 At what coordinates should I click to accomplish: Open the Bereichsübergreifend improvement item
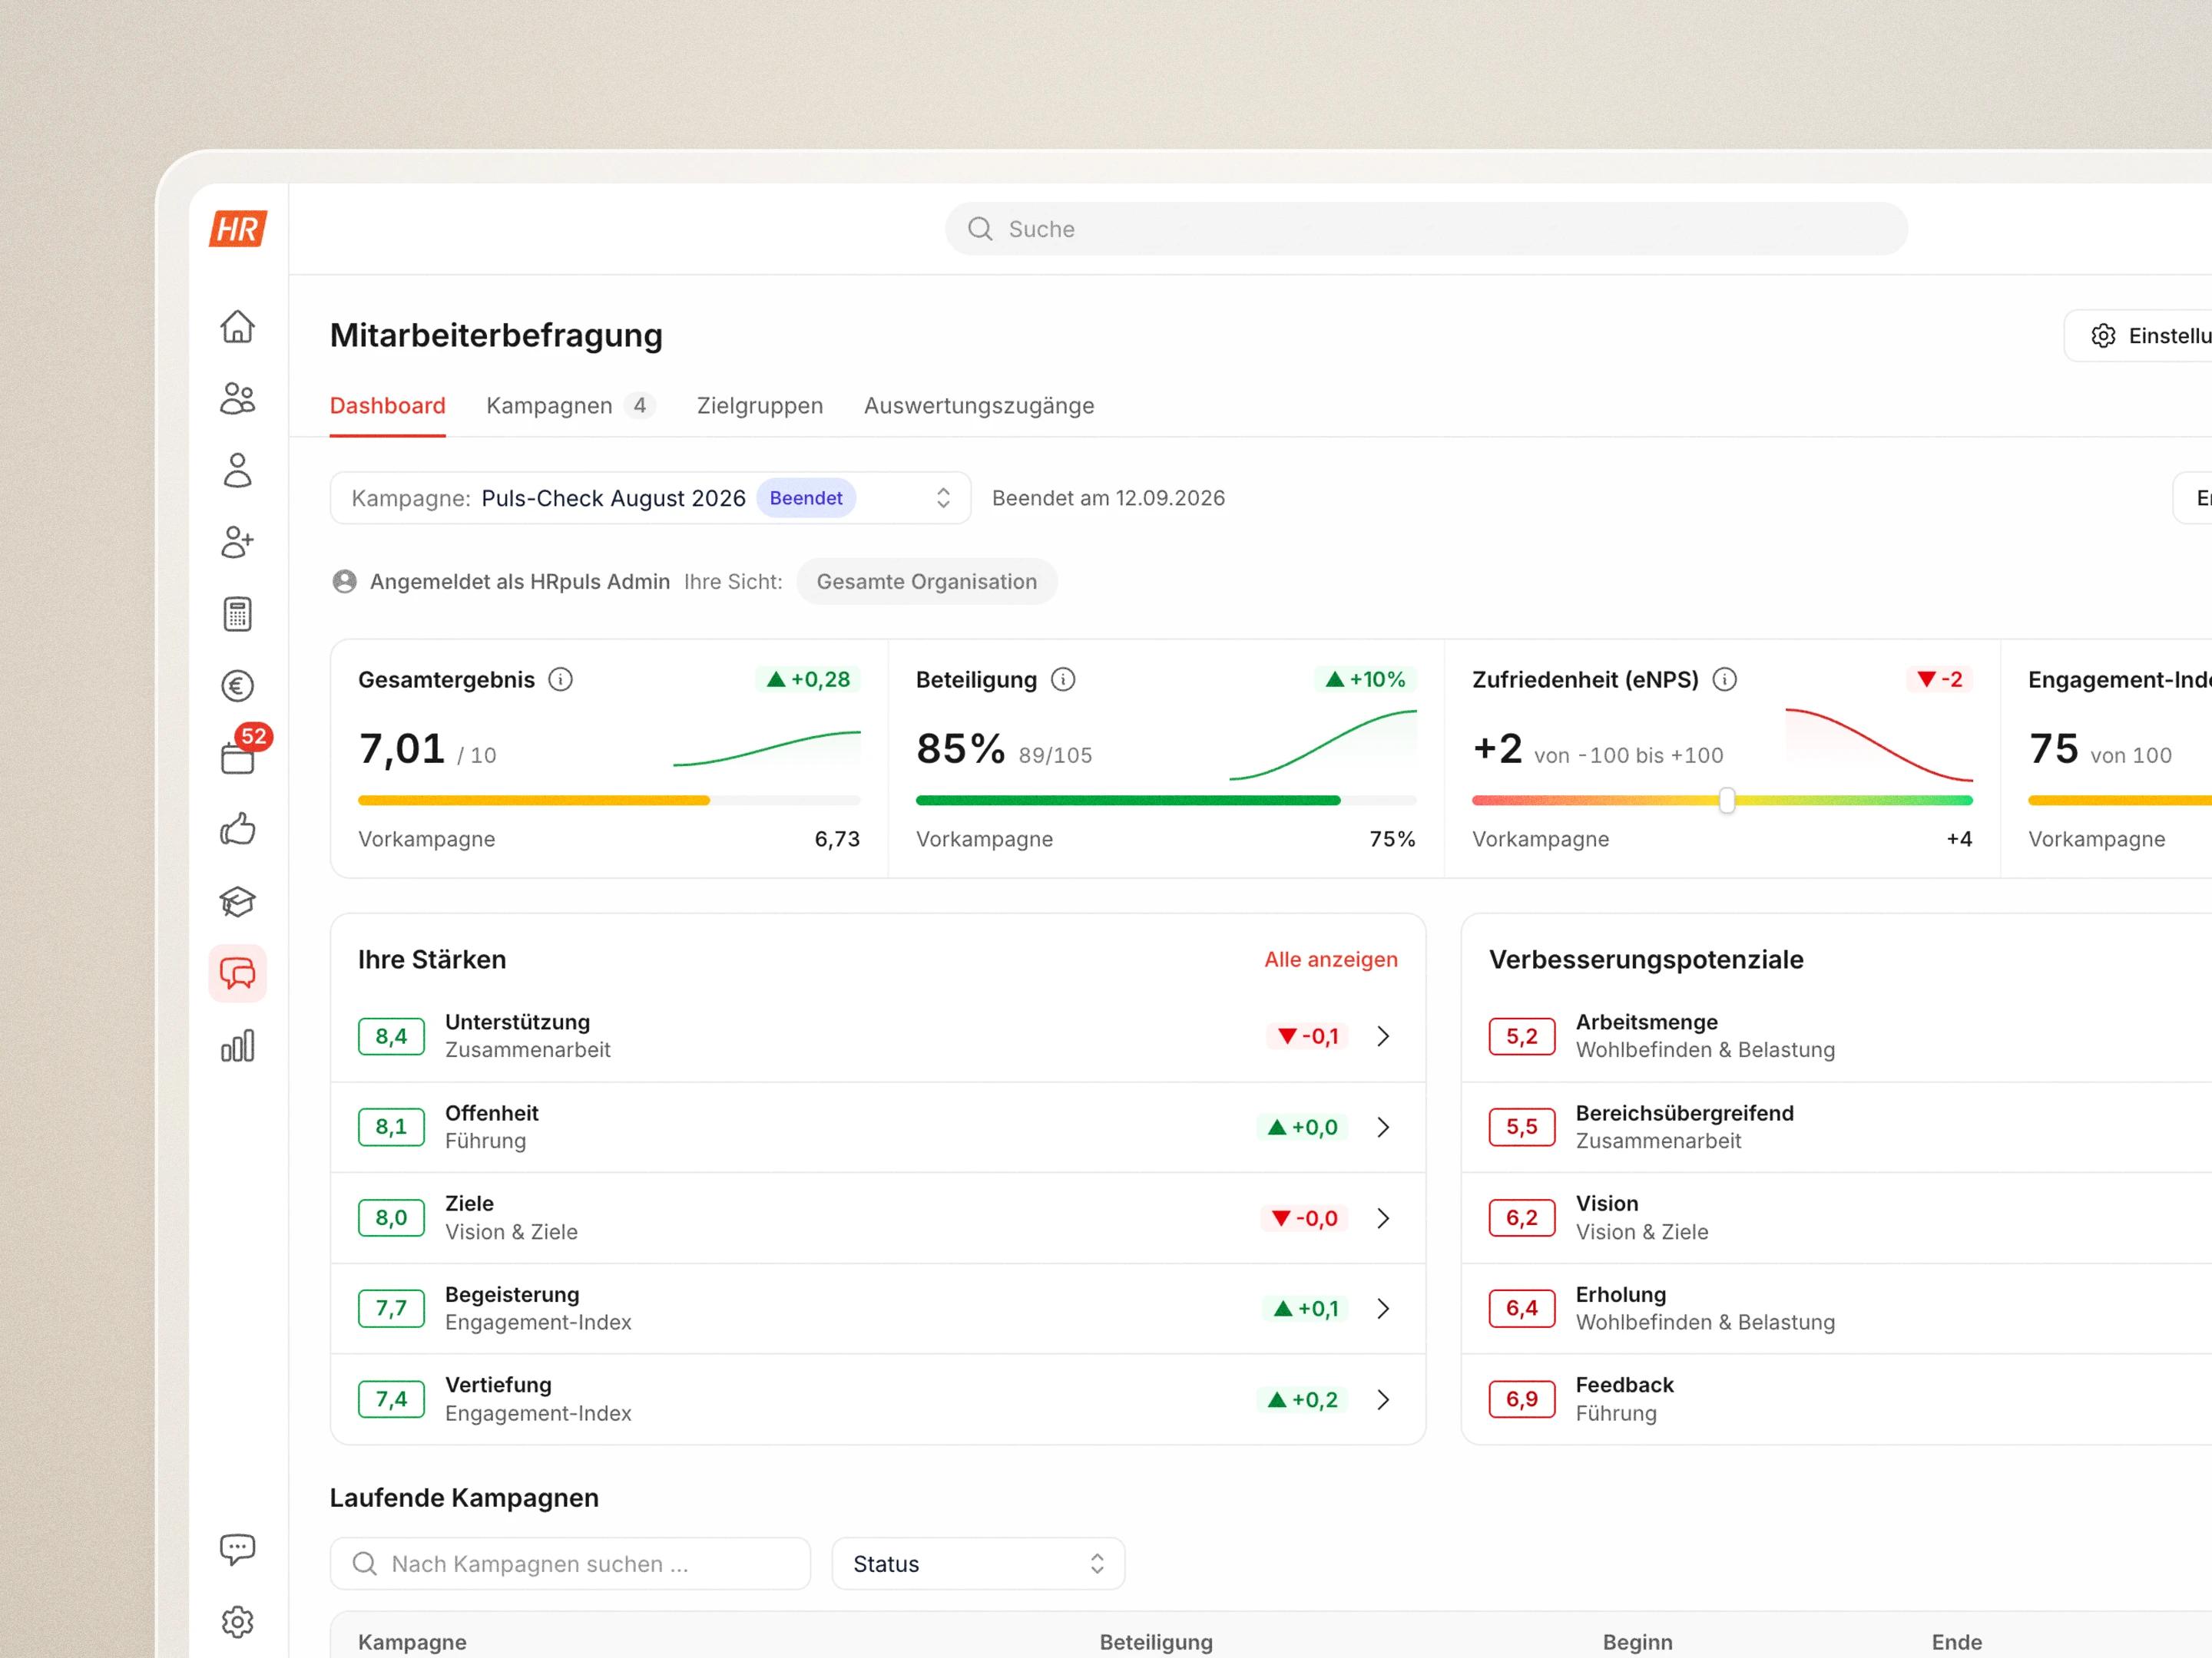pyautogui.click(x=1837, y=1128)
